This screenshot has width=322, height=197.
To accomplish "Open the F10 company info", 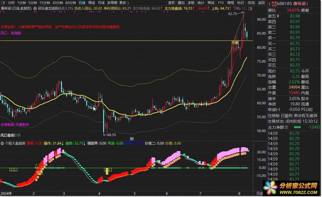I will [221, 3].
